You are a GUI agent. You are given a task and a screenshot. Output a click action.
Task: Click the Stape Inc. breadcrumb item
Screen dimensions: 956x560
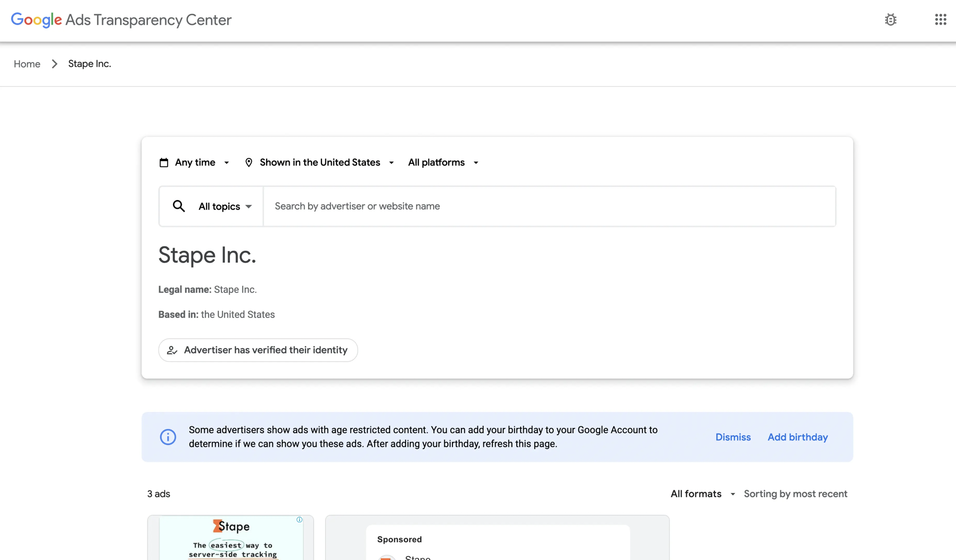click(89, 64)
